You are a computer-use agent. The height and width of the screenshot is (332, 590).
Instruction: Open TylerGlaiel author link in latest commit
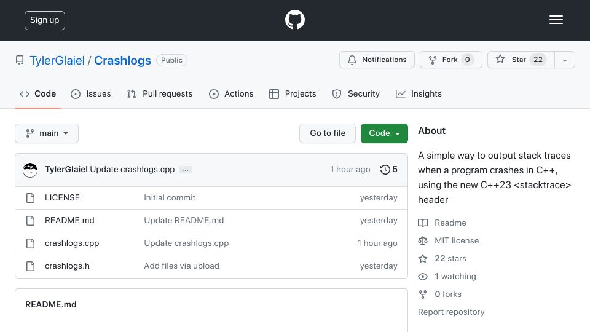66,170
